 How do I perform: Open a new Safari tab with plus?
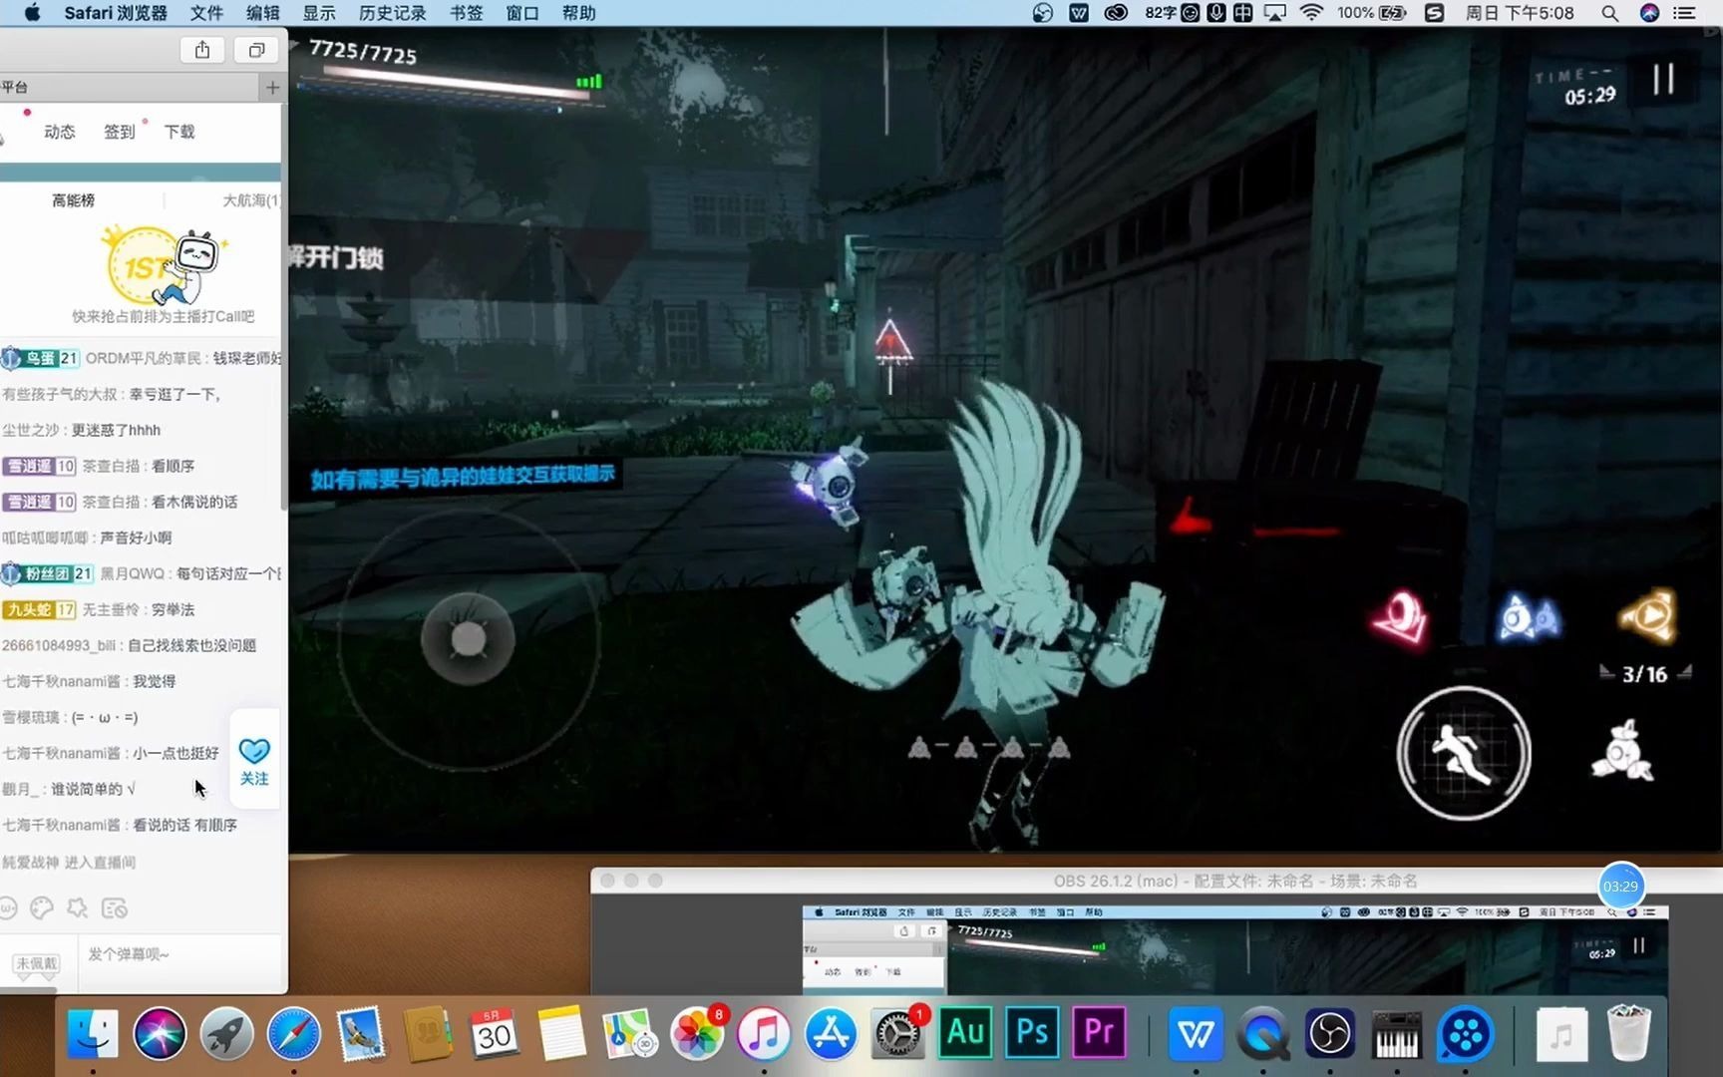tap(272, 88)
